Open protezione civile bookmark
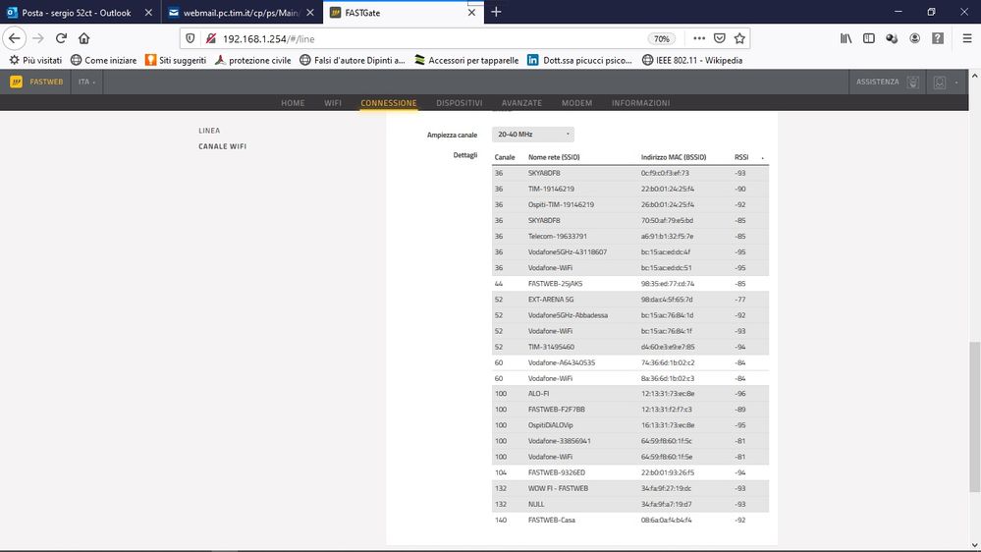 252,60
